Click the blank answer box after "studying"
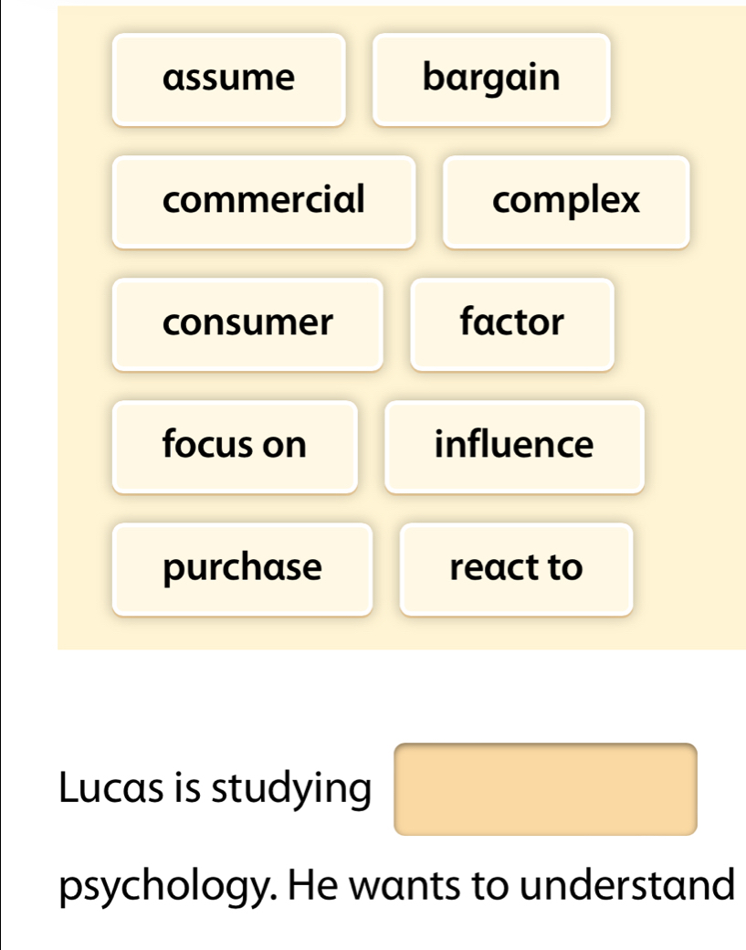 [544, 788]
